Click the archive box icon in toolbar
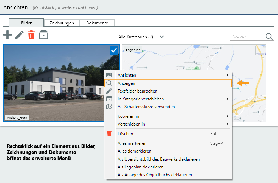The width and height of the screenshot is (278, 183). click(x=44, y=35)
